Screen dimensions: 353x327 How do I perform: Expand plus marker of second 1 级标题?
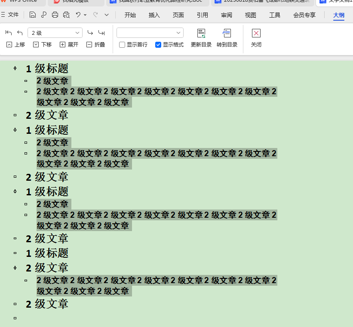point(15,130)
